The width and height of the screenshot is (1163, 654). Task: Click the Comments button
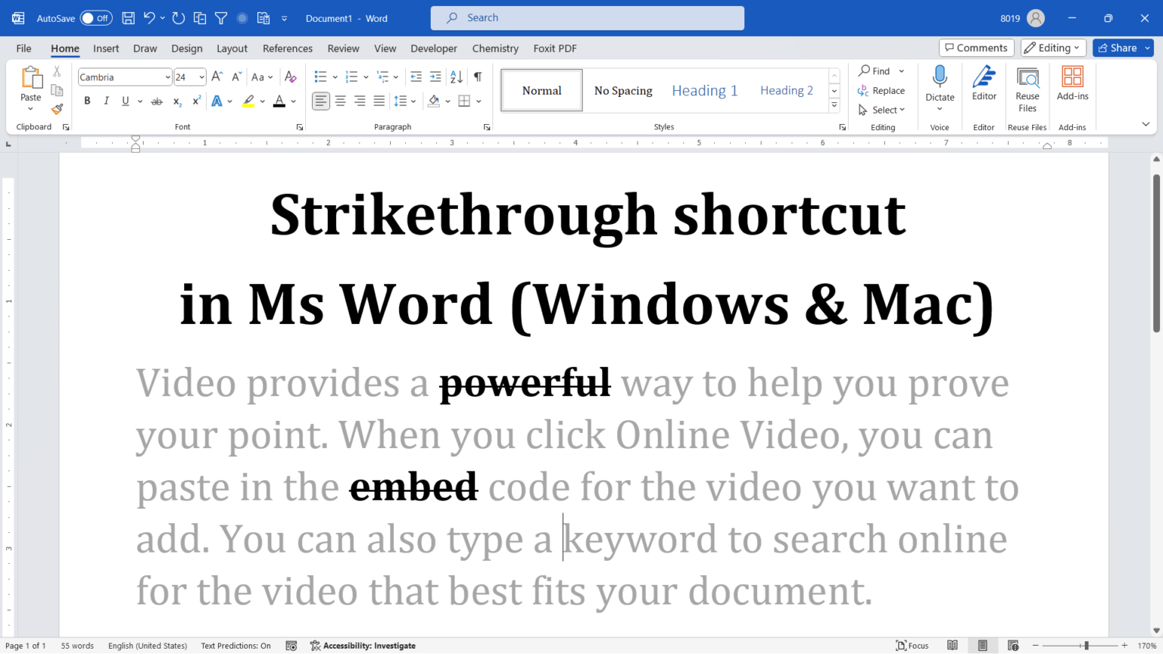coord(976,47)
